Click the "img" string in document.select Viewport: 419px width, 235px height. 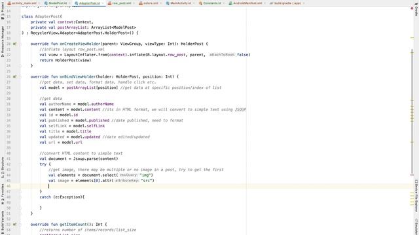coord(145,175)
